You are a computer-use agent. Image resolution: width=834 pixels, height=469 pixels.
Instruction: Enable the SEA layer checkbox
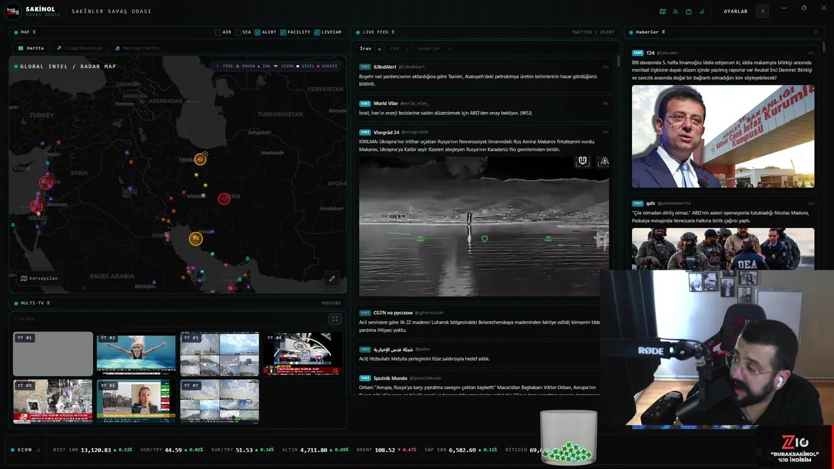coord(238,32)
